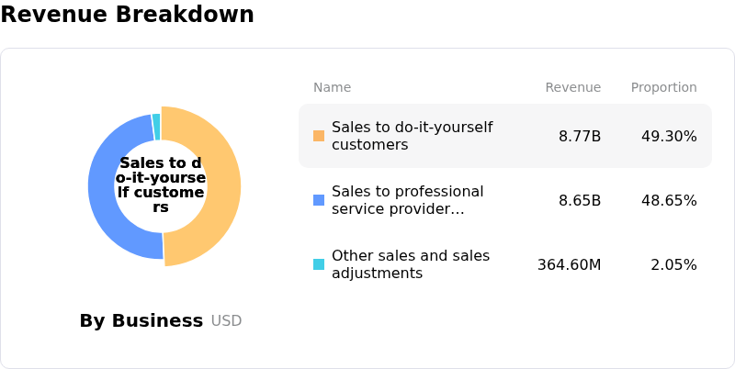Click the 8.77B revenue value
This screenshot has width=735, height=369.
pyautogui.click(x=580, y=136)
